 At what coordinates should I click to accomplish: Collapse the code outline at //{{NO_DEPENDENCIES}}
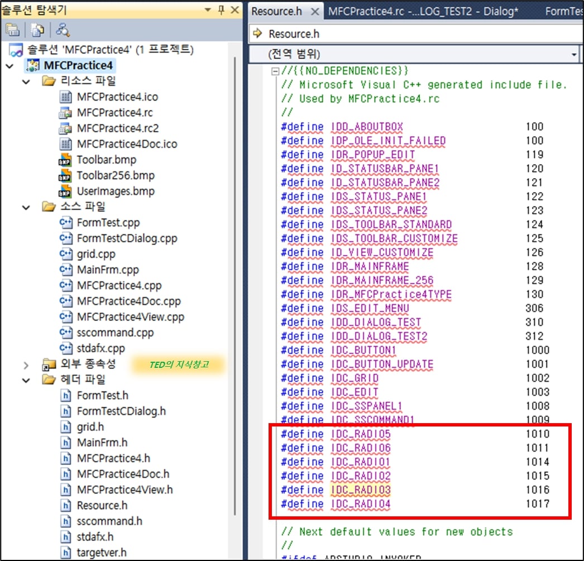pos(275,71)
